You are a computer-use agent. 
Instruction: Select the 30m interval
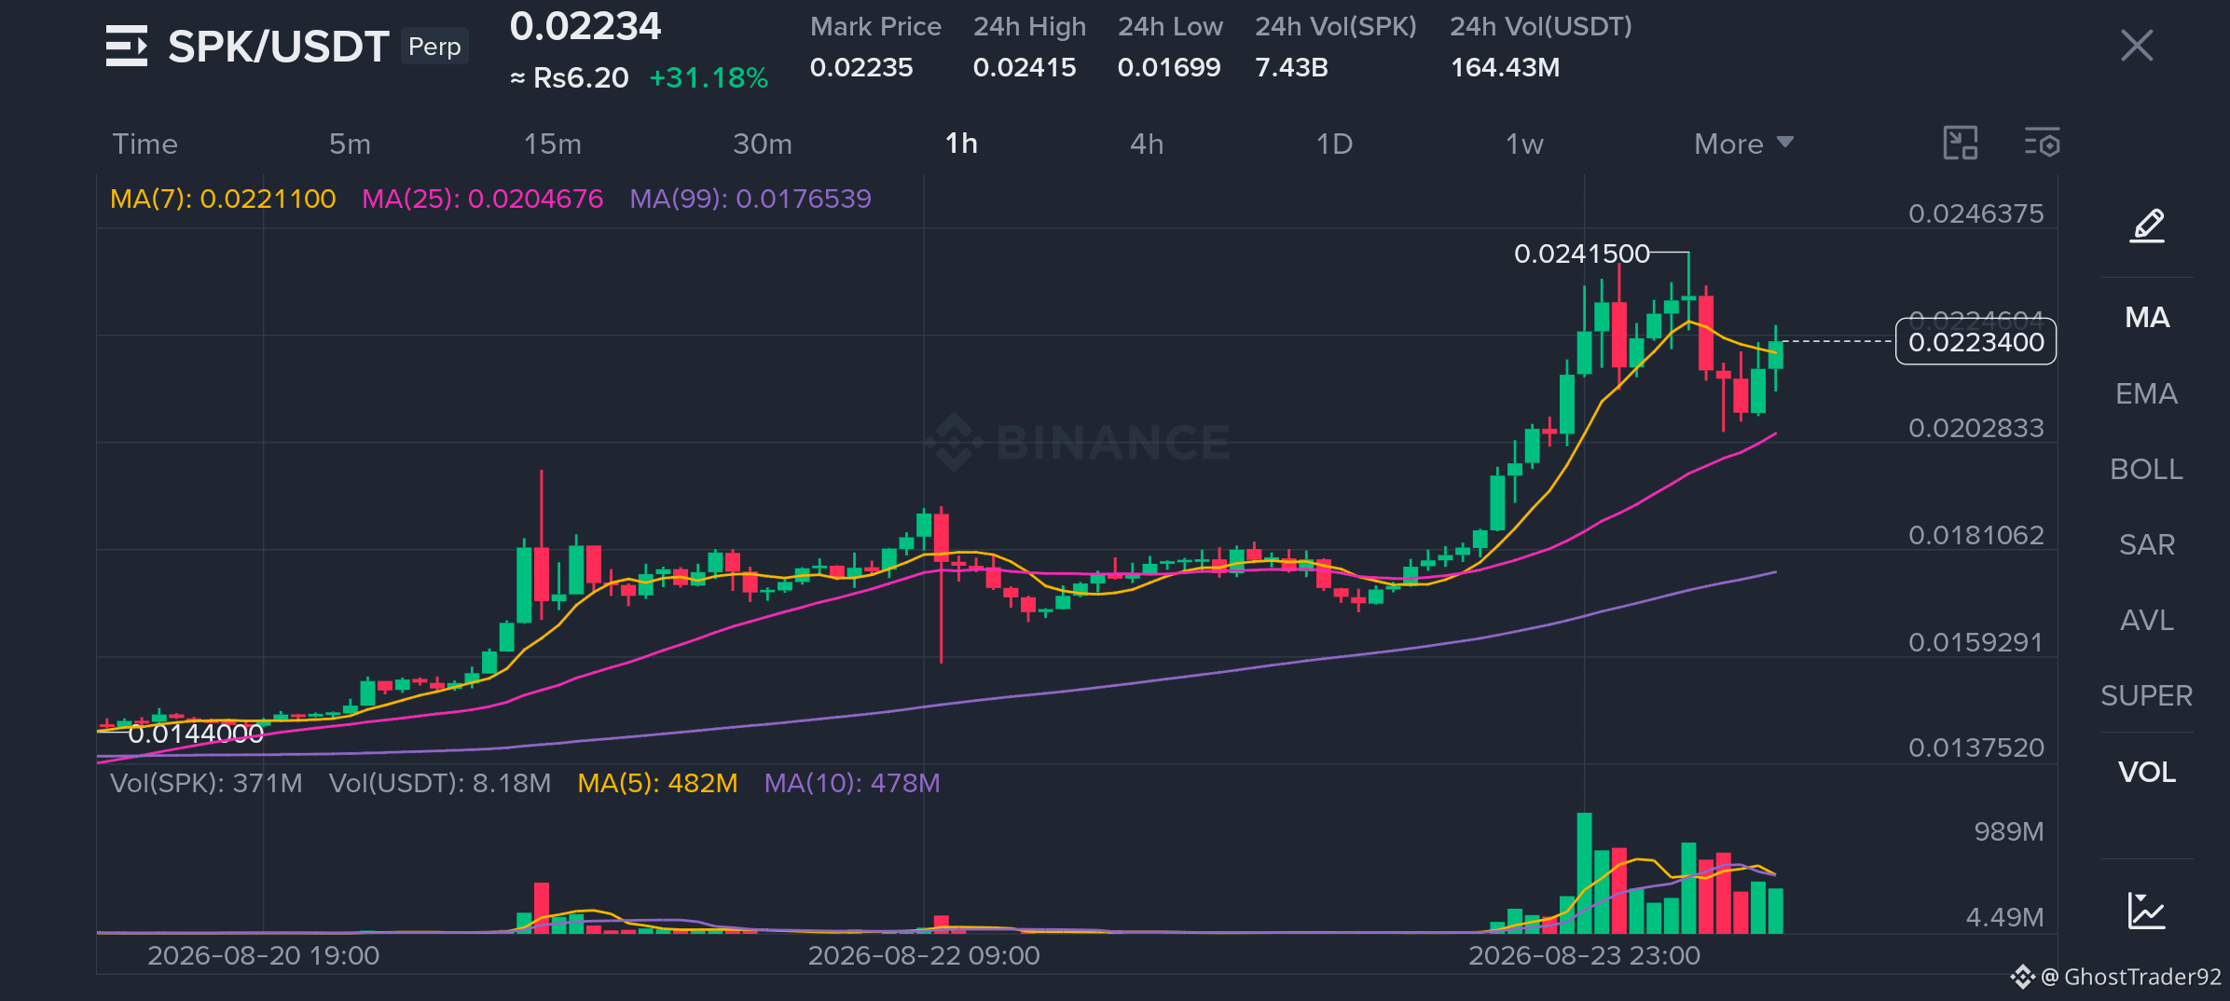point(762,144)
